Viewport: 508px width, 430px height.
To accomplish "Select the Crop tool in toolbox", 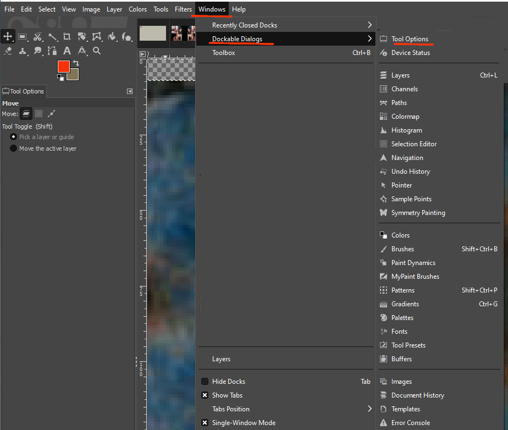I will 67,37.
